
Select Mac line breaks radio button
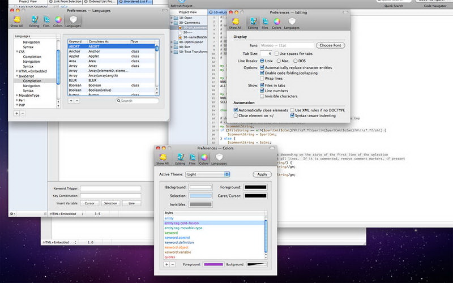(x=278, y=60)
